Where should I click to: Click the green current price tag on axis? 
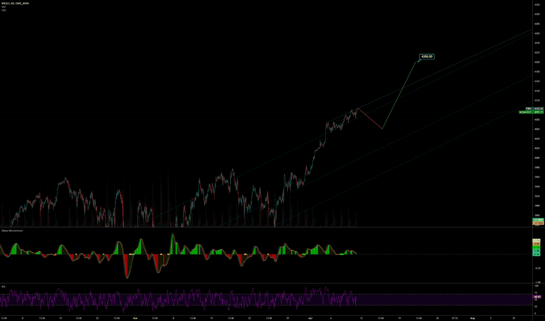531,112
